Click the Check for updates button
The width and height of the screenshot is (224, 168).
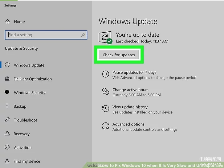[x=119, y=55]
